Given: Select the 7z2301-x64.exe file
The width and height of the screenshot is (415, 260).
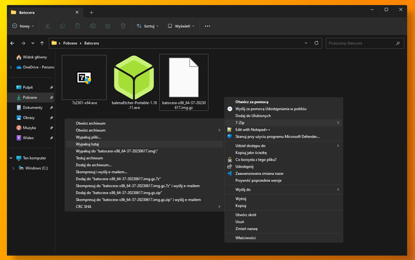Looking at the screenshot, I should (84, 80).
